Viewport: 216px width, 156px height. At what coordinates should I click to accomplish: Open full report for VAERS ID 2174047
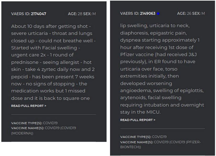(29, 106)
